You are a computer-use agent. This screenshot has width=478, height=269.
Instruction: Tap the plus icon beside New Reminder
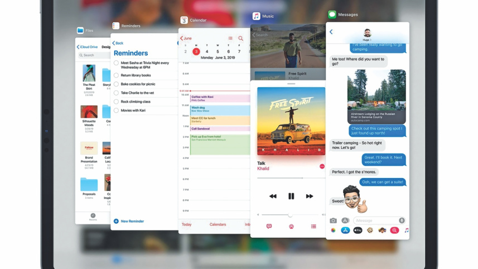116,221
